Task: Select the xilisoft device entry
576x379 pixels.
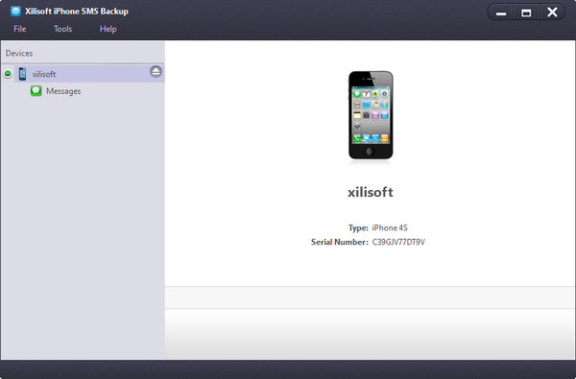Action: point(89,74)
